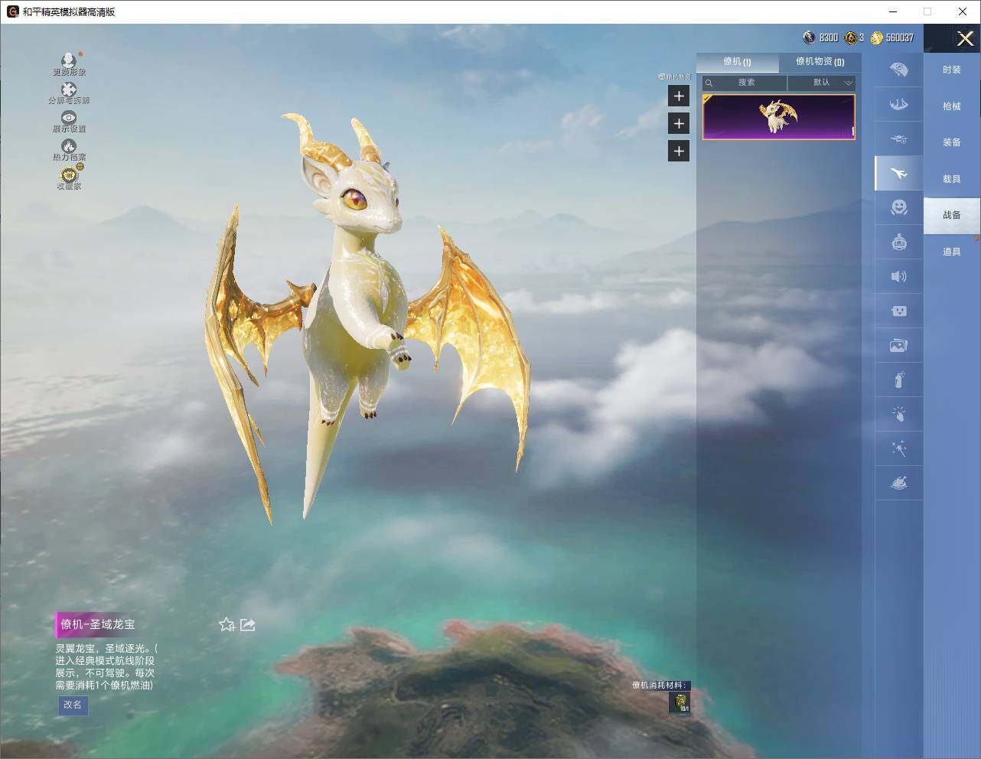Image resolution: width=981 pixels, height=759 pixels.
Task: Add item in the first plus slot
Action: (679, 96)
